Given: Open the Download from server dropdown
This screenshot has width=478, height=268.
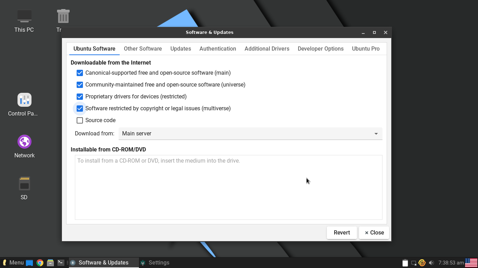Looking at the screenshot, I should [x=250, y=134].
